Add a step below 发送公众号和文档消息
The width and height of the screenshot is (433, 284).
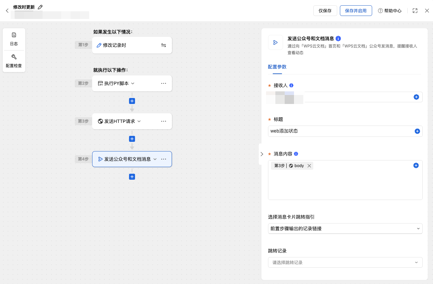[x=132, y=177]
